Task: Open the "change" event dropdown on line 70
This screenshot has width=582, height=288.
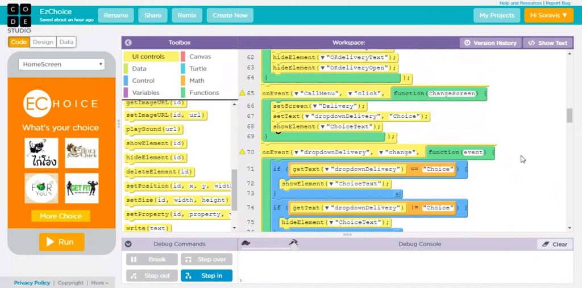Action: (x=381, y=153)
